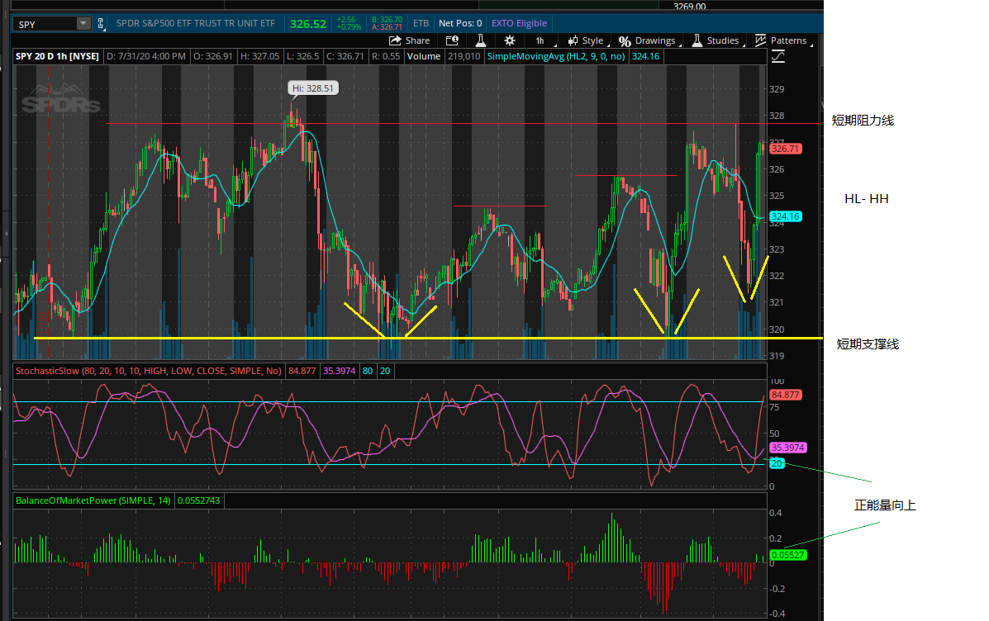This screenshot has height=621, width=989.
Task: Click the BalanceOfMarketPower (SIMPLE, 14) label
Action: 93,500
